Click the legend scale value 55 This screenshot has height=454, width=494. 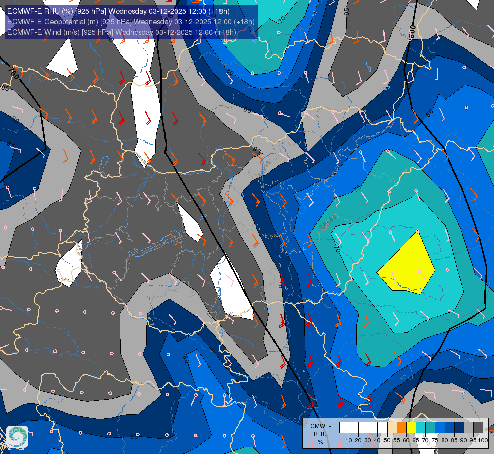click(397, 440)
